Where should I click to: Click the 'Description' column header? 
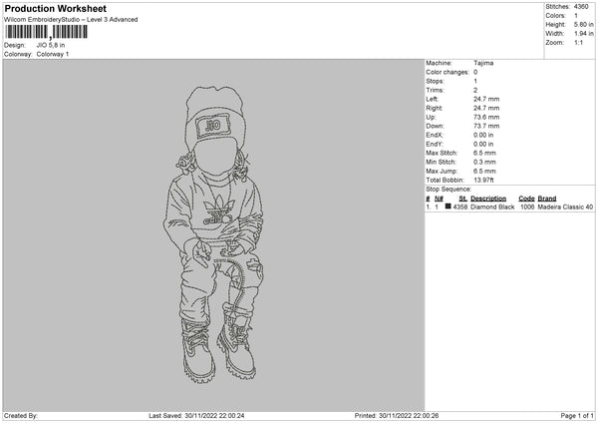pyautogui.click(x=488, y=199)
